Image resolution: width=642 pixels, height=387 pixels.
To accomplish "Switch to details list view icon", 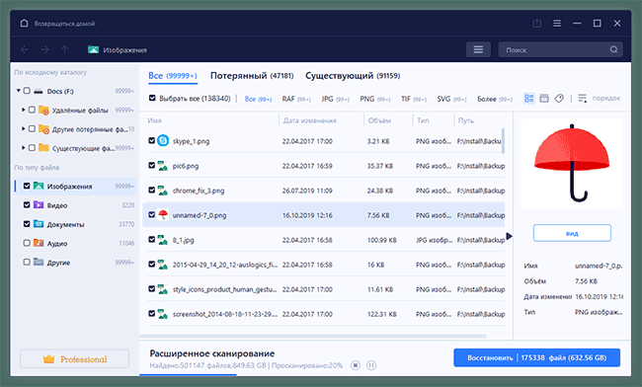I will point(529,98).
